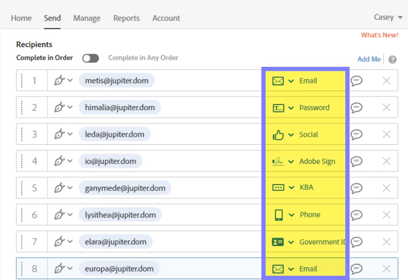The width and height of the screenshot is (408, 280).
Task: Click the order number 3 cell
Action: (x=35, y=134)
